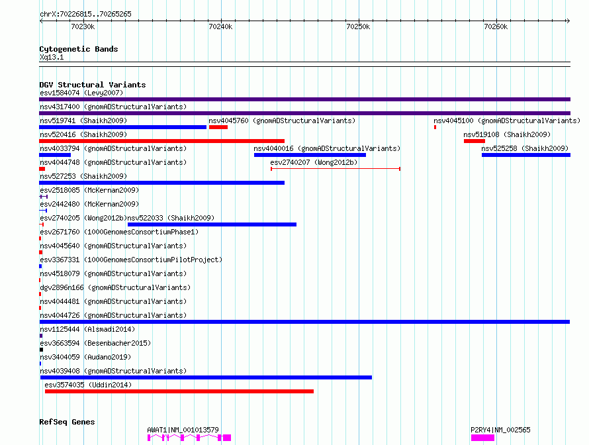Click the 70250k ruler tick label
589x445 pixels.
[x=358, y=26]
